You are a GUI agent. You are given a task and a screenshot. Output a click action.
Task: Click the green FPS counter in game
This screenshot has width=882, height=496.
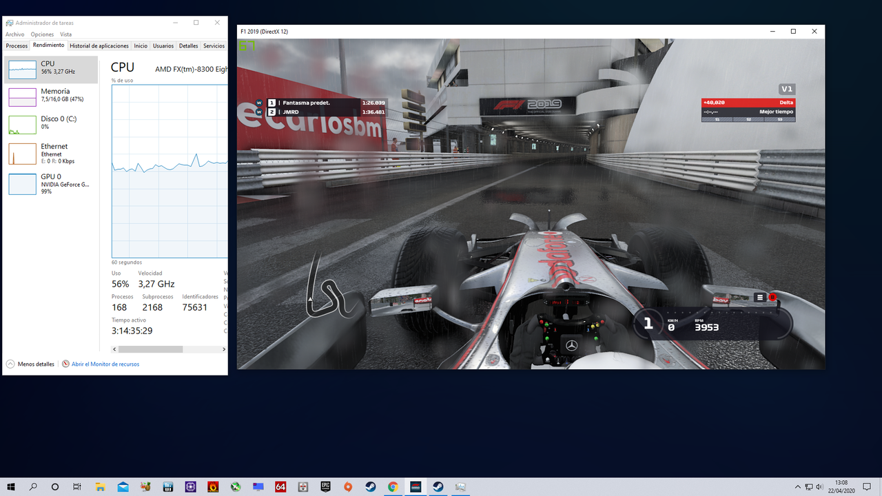click(247, 46)
